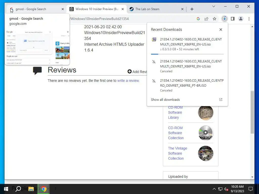Click the canceled PT-BR.ISO filename

(x=192, y=83)
